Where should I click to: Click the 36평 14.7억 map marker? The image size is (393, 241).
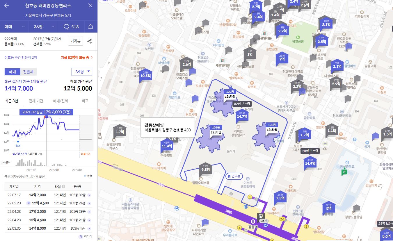(x=242, y=115)
